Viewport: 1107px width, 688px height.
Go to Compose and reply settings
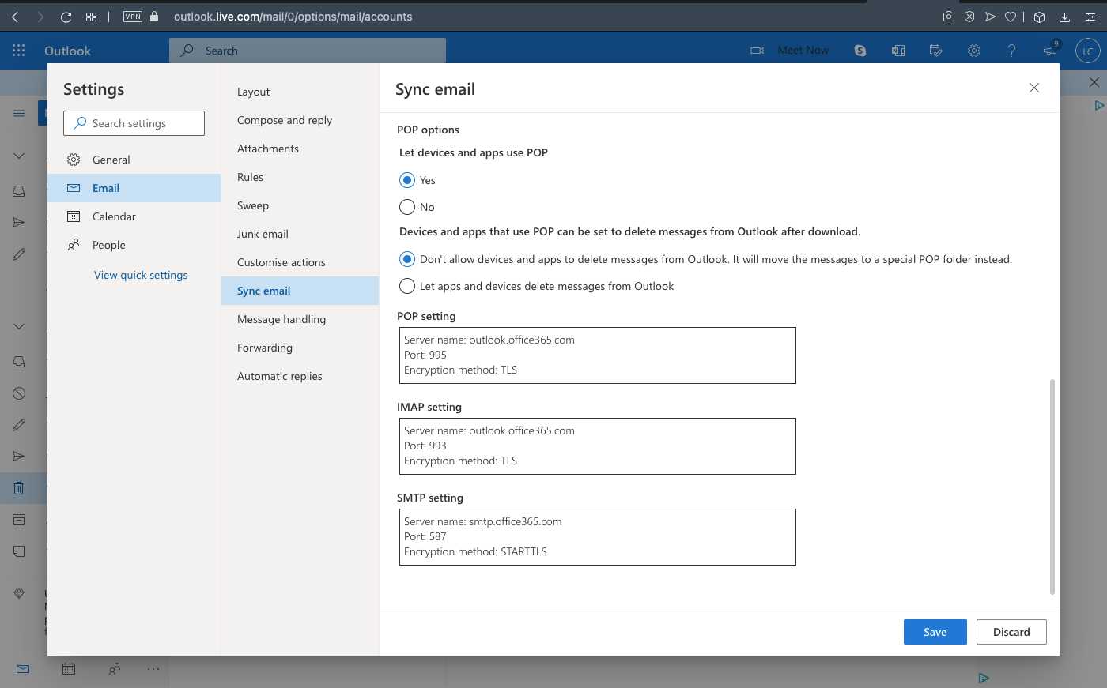(x=300, y=120)
